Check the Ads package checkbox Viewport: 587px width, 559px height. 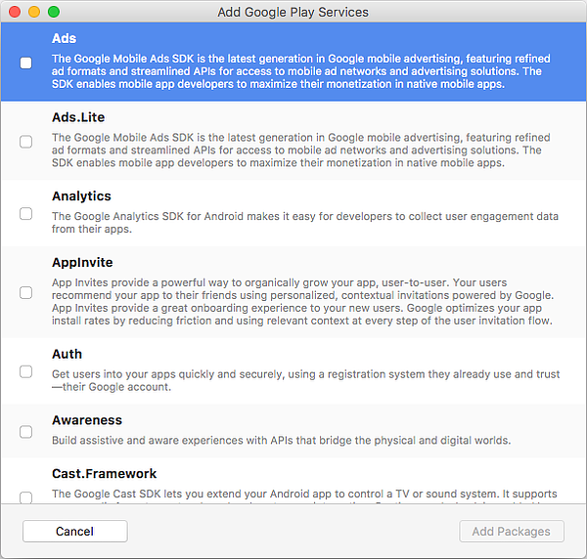point(25,63)
